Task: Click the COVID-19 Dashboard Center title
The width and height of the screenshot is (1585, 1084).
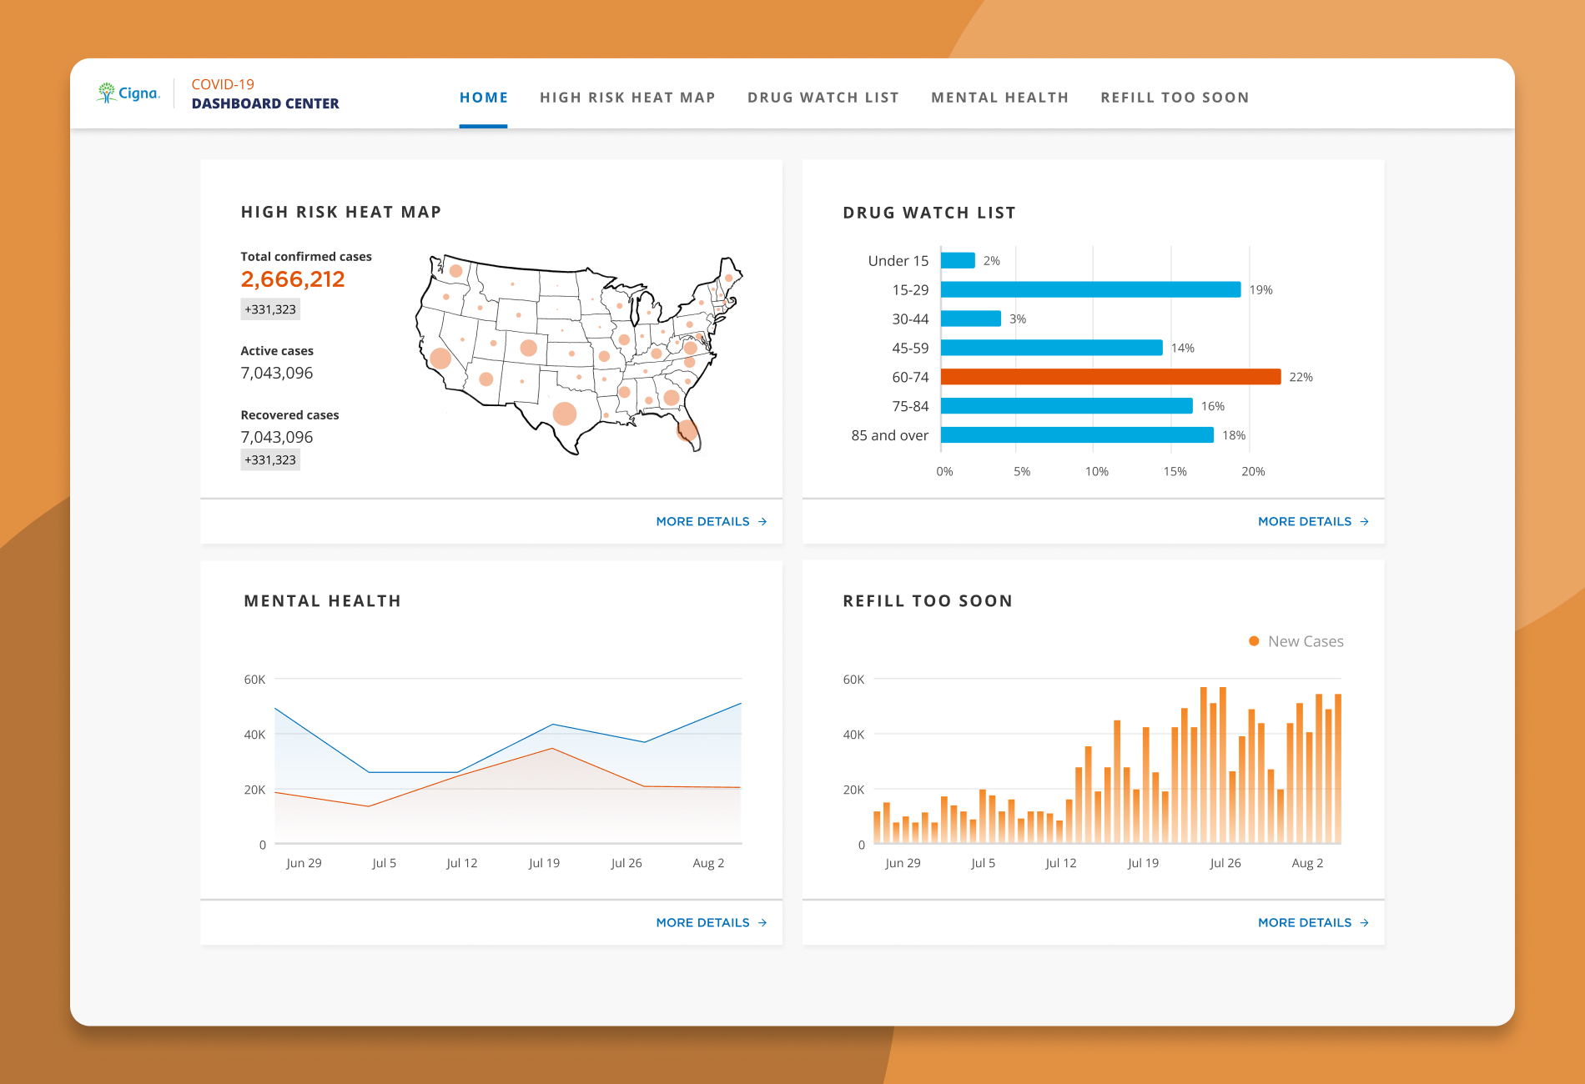Action: (x=265, y=94)
